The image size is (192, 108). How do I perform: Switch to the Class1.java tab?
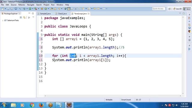pos(61,13)
